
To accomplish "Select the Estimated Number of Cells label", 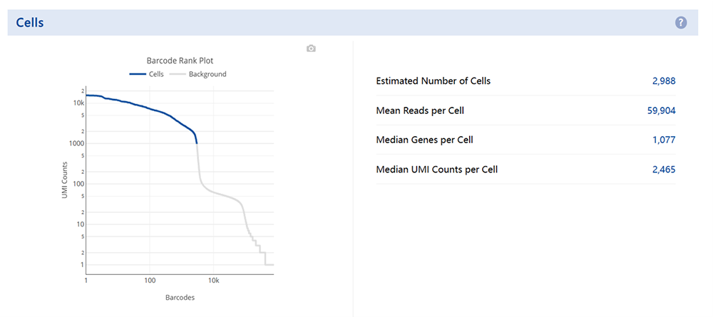I will [x=433, y=81].
